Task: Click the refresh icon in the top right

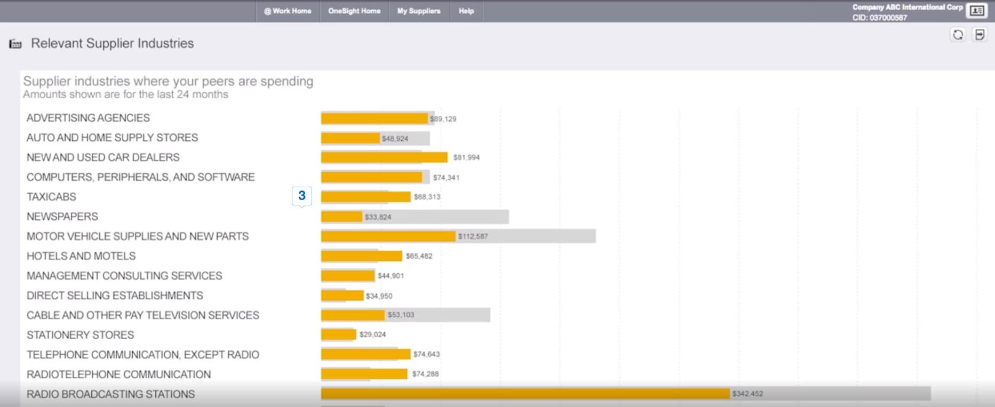Action: tap(958, 35)
